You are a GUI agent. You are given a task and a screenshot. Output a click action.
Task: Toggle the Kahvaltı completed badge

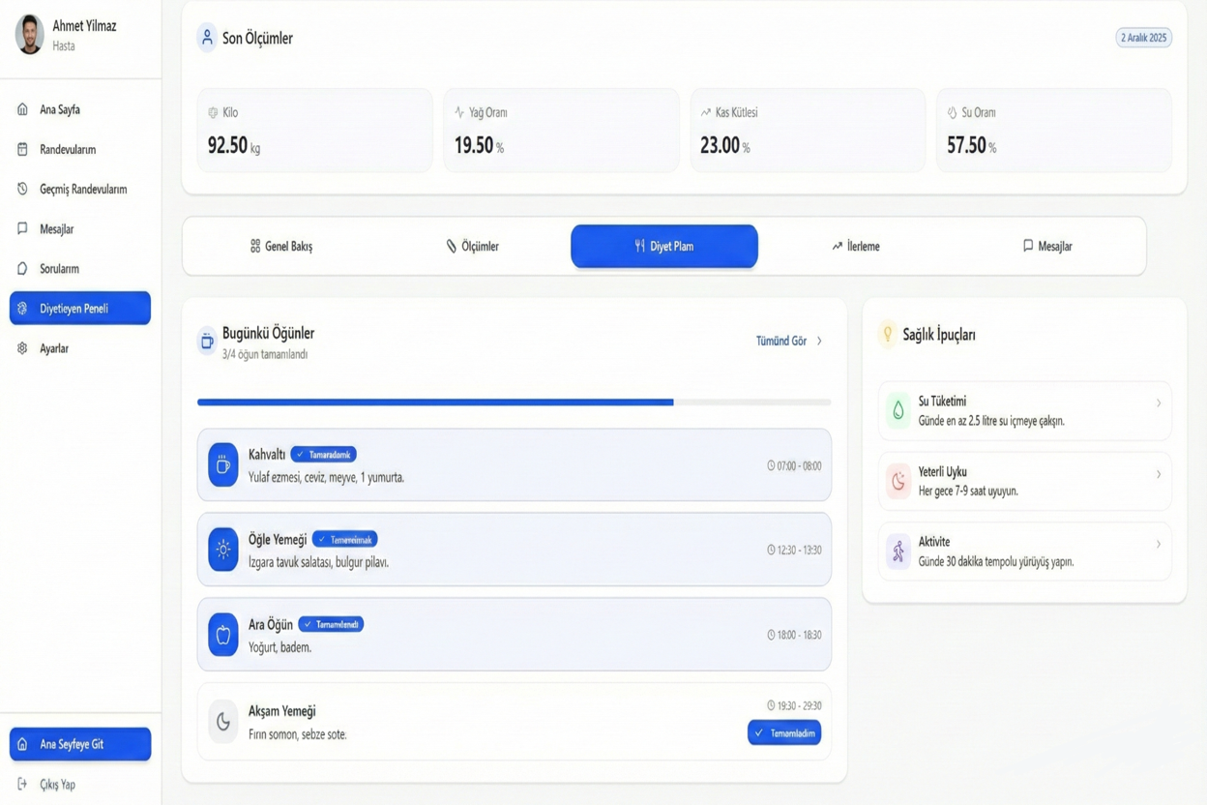tap(324, 455)
